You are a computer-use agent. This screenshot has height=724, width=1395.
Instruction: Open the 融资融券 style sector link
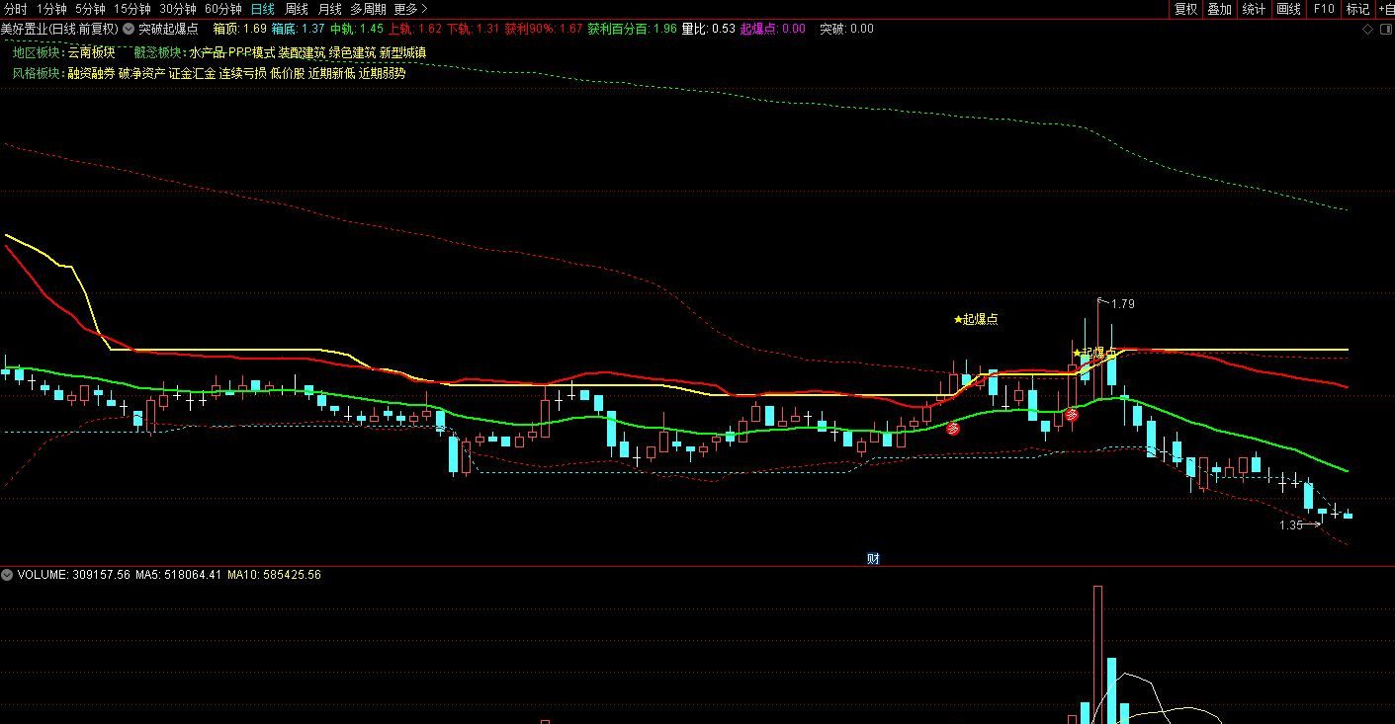[x=91, y=72]
